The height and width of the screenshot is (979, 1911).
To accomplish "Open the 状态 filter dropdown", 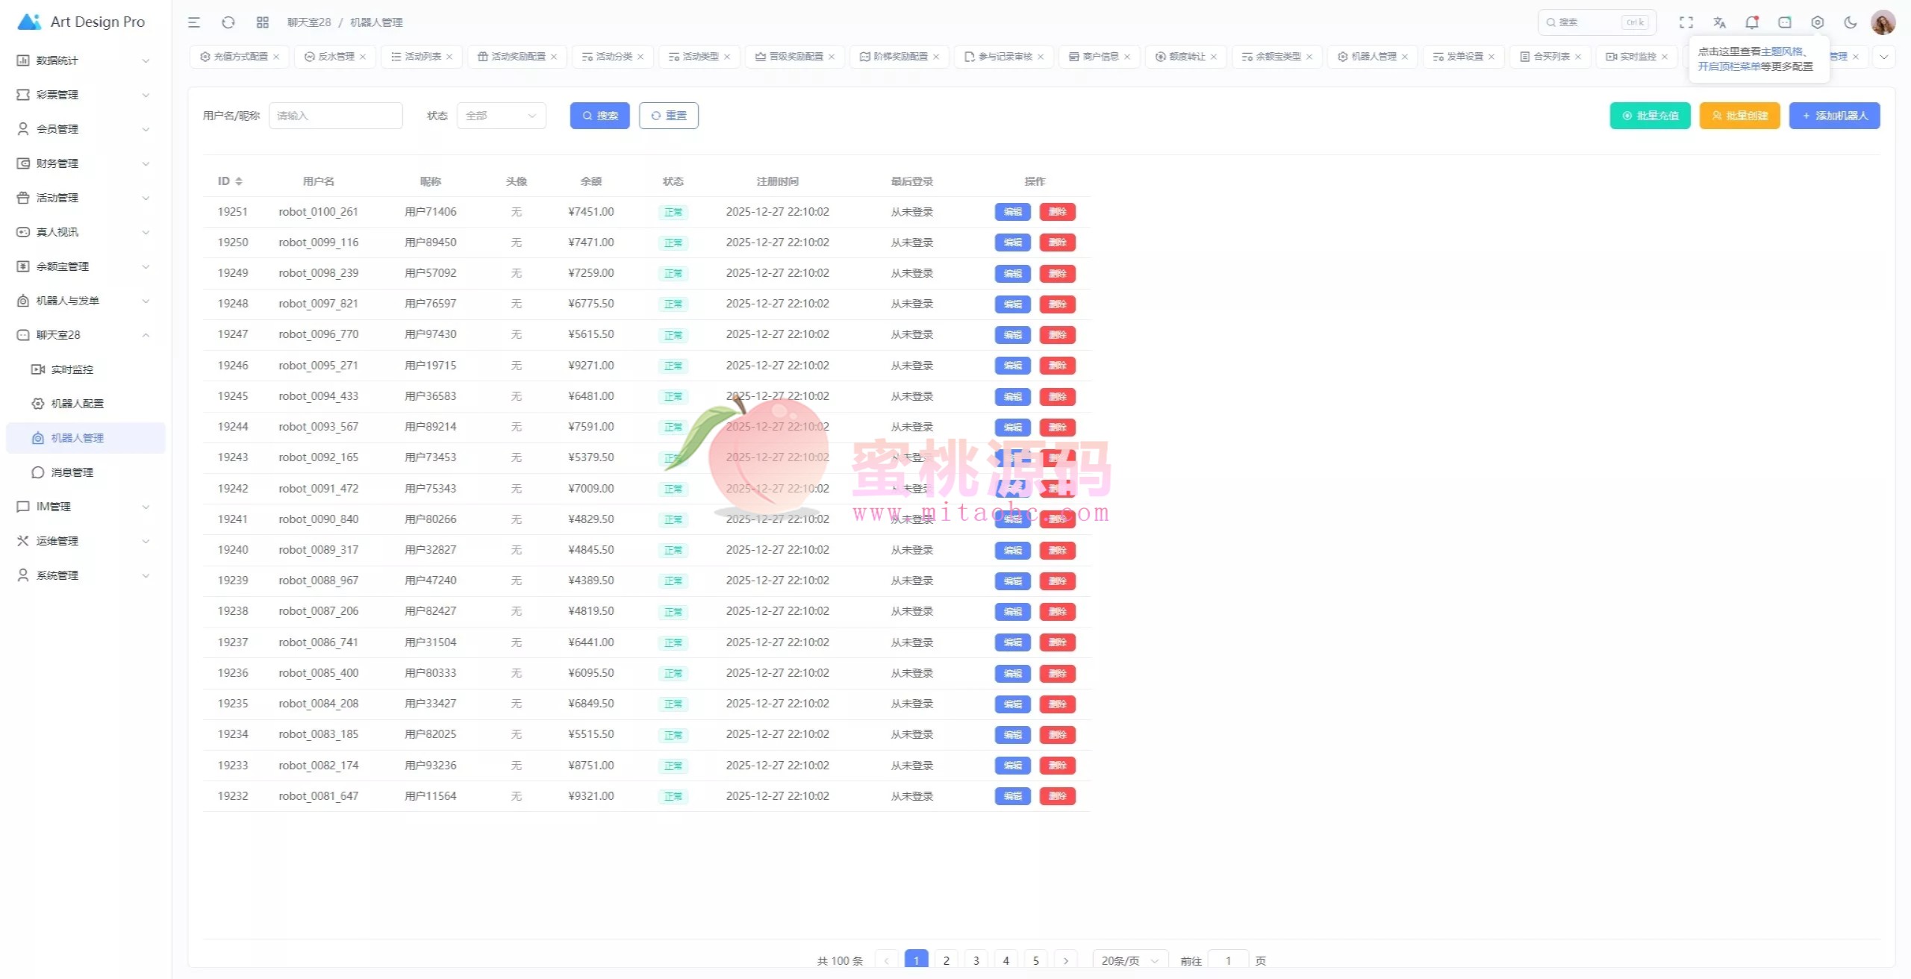I will point(501,116).
